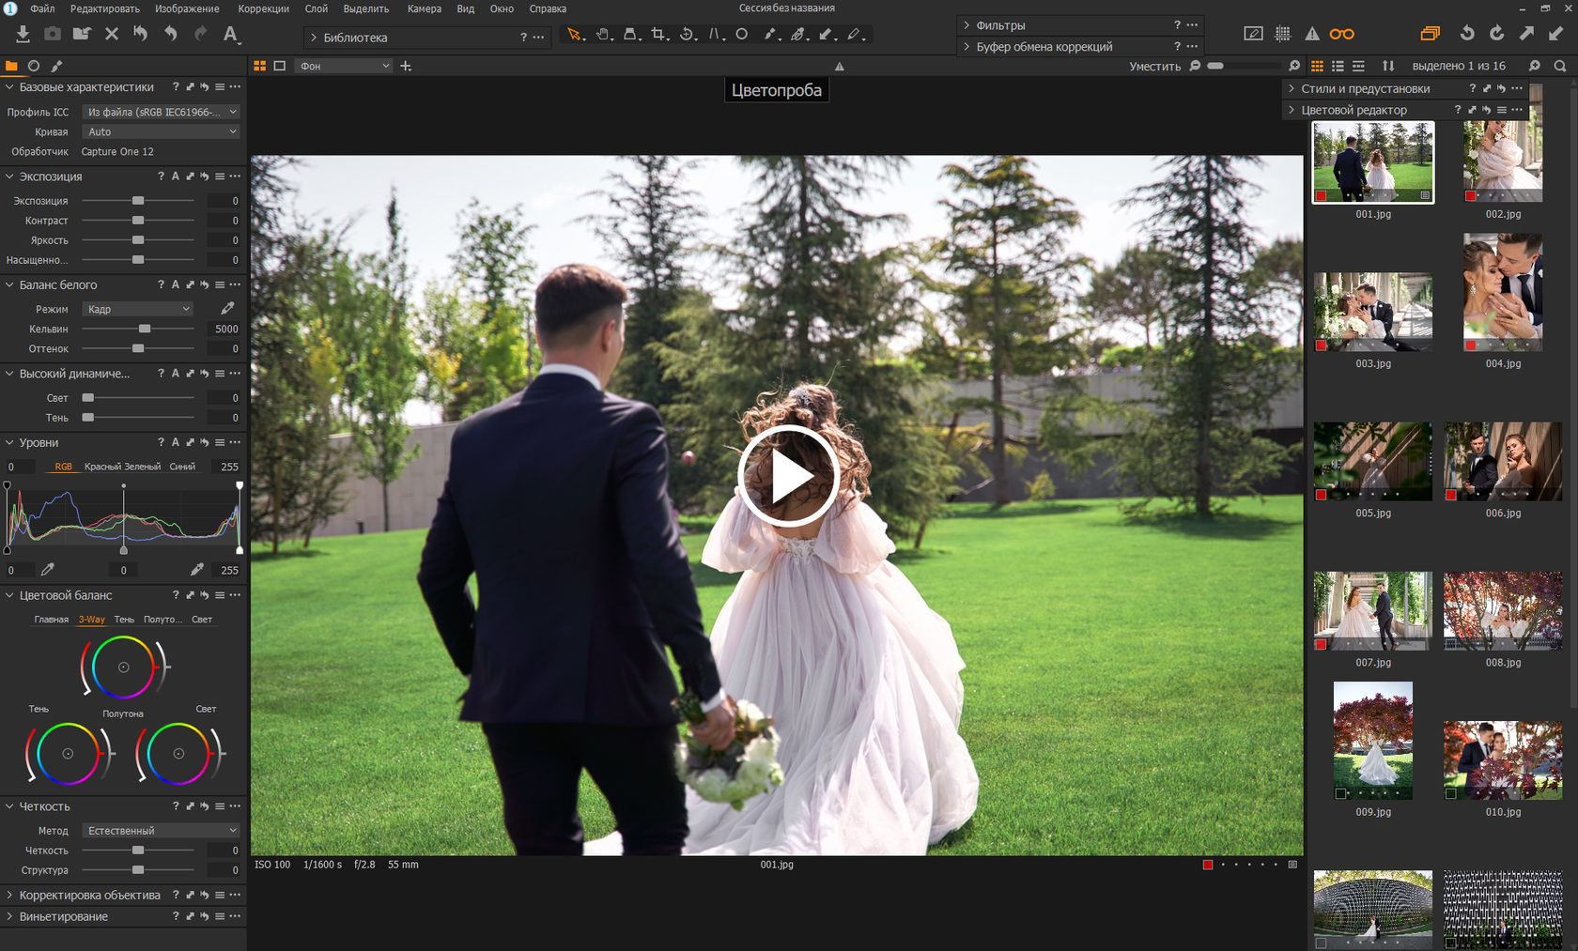
Task: Click the highlight eyedropper under Levels
Action: [x=197, y=569]
